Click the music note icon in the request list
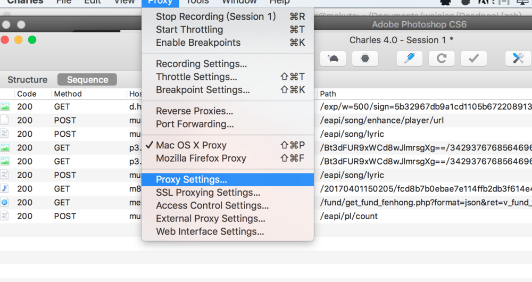Screen dimensions: 532x282 (5, 188)
